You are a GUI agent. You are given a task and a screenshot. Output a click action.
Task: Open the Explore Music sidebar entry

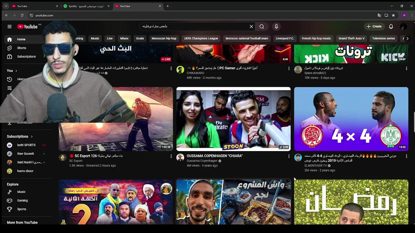click(x=21, y=192)
